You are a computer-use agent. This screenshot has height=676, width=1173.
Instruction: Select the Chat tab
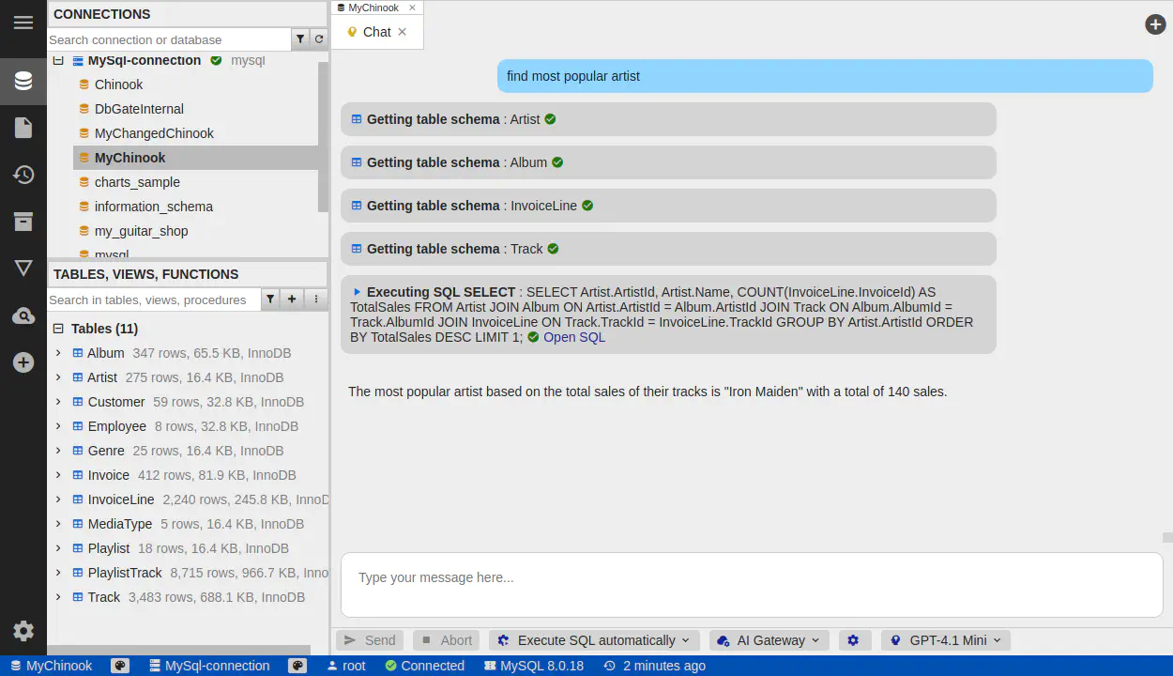click(376, 32)
